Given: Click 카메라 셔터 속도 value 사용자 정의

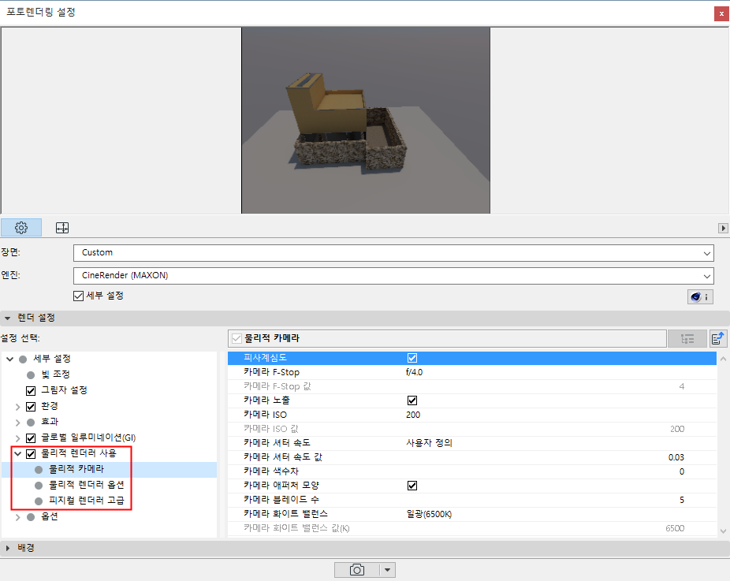Looking at the screenshot, I should click(x=429, y=443).
